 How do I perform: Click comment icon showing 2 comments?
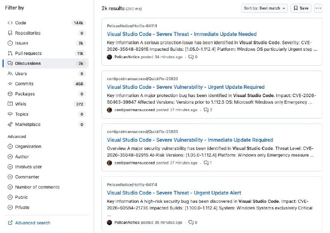(x=206, y=110)
